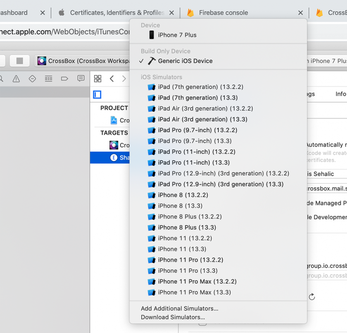Screen dimensions: 347x333
Task: Open the CrossBox scheme selector
Action: click(x=83, y=61)
